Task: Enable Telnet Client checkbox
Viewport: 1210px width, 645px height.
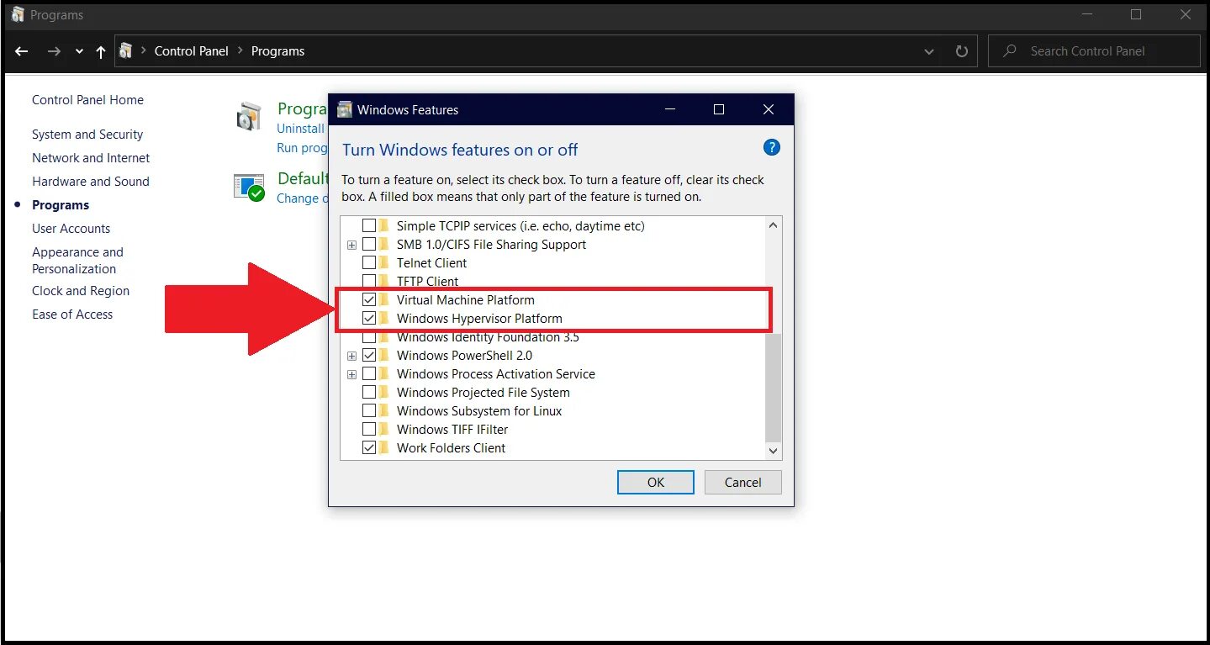Action: 369,263
